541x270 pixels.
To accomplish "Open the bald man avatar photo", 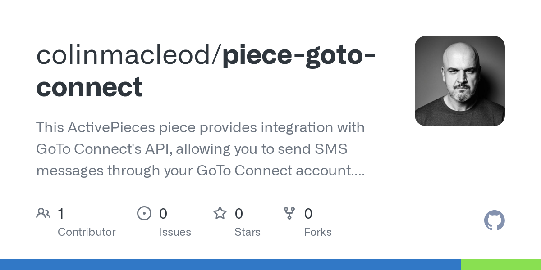I will coord(460,81).
